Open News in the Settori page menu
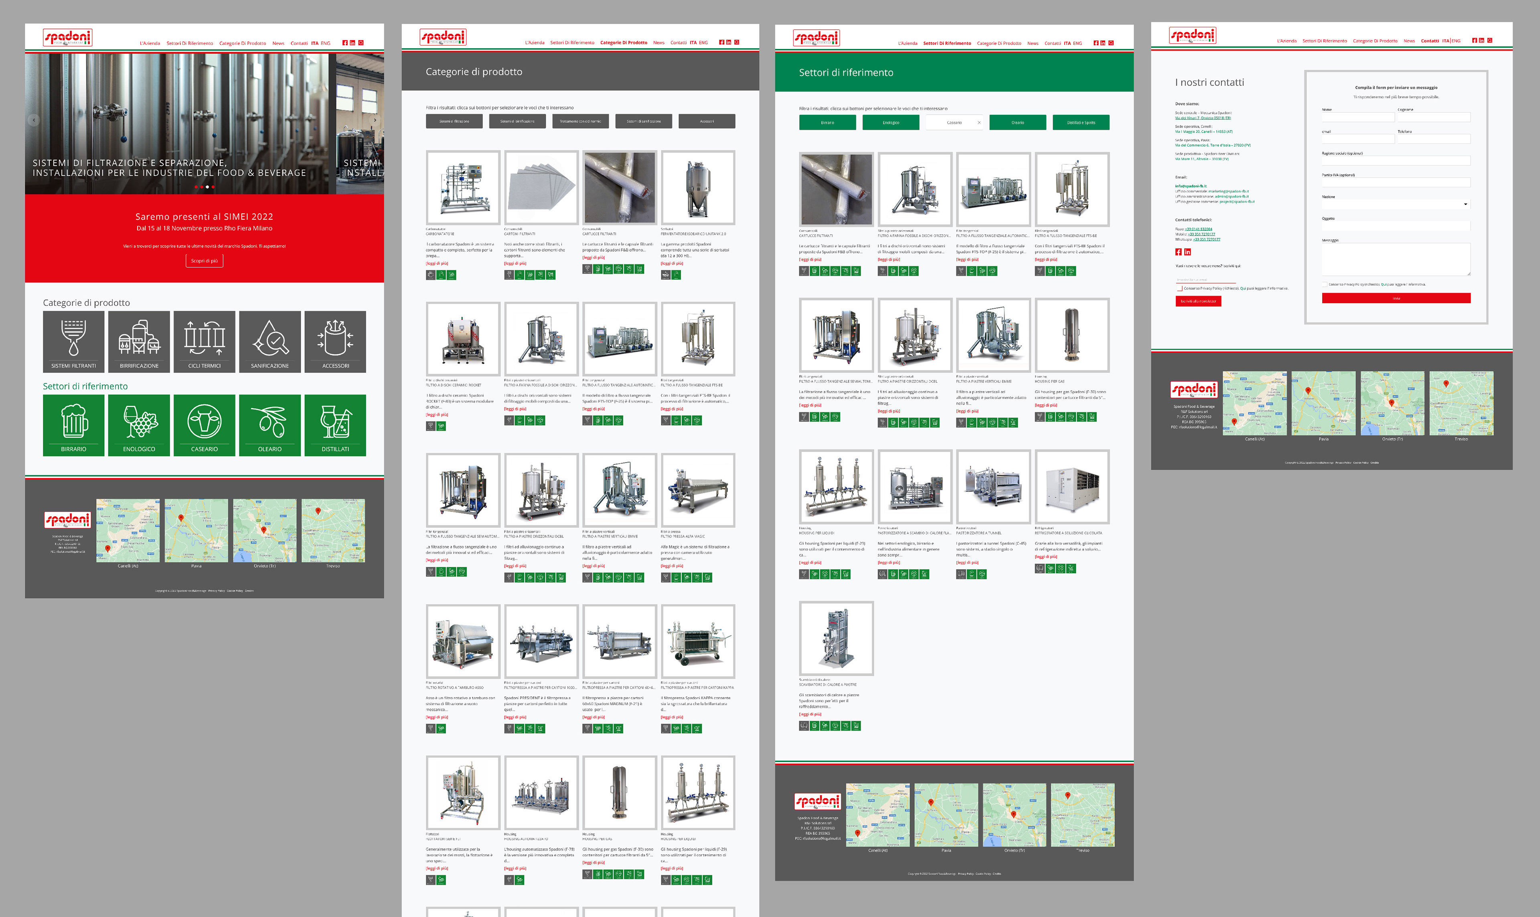Screen dimensions: 1540x917 coord(1032,43)
